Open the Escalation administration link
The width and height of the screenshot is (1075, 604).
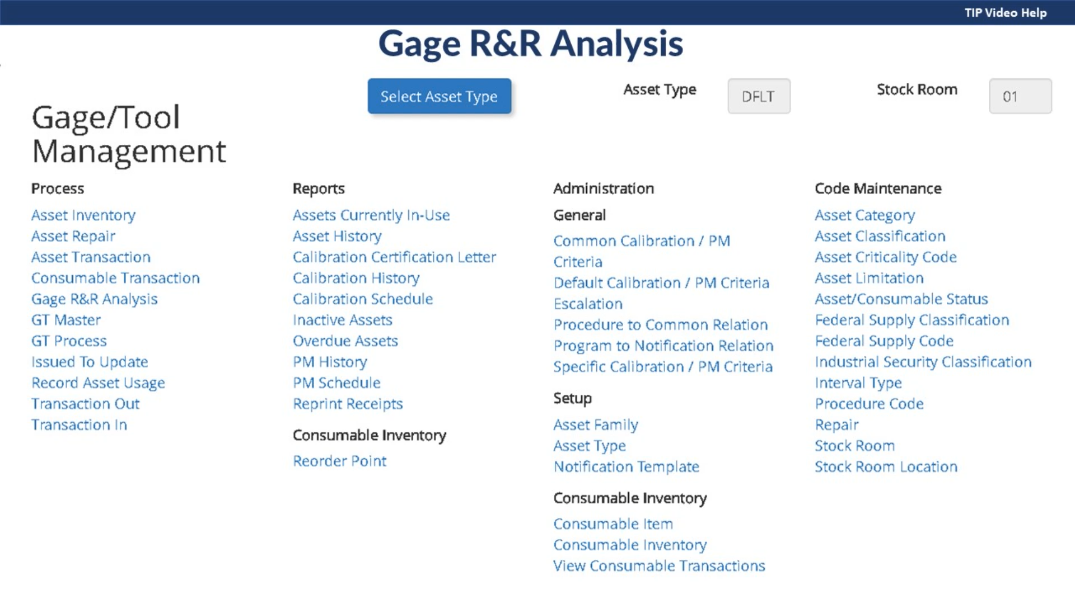tap(588, 304)
